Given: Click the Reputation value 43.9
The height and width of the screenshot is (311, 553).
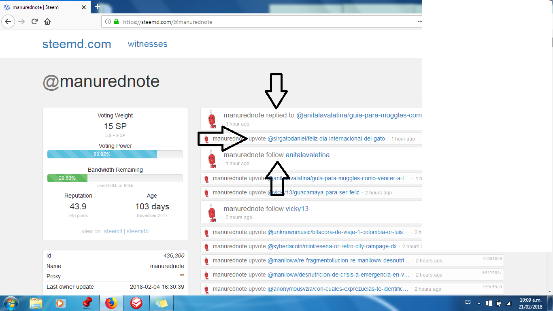Looking at the screenshot, I should point(78,207).
